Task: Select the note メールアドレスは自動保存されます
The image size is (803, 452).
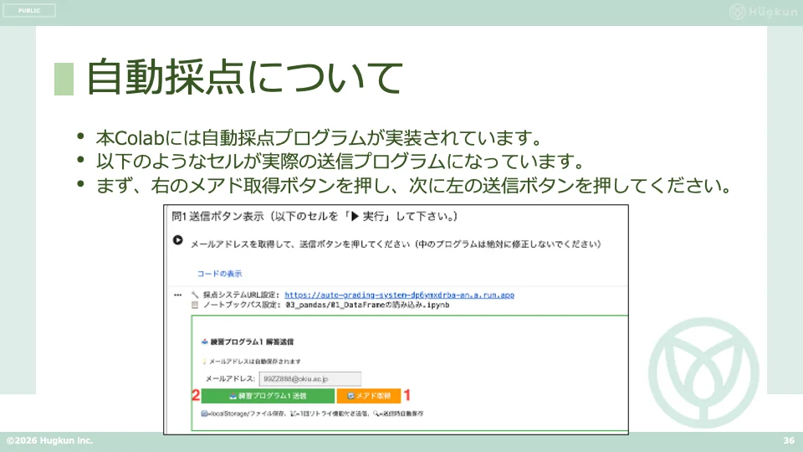Action: tap(254, 362)
